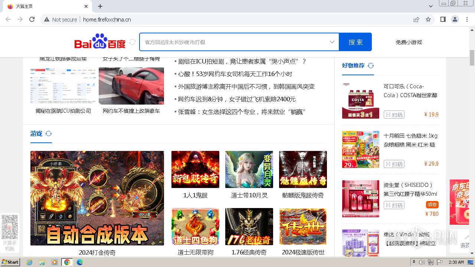
Task: Click 扫码 button for Coca-Cola COSTA item
Action: 394,115
